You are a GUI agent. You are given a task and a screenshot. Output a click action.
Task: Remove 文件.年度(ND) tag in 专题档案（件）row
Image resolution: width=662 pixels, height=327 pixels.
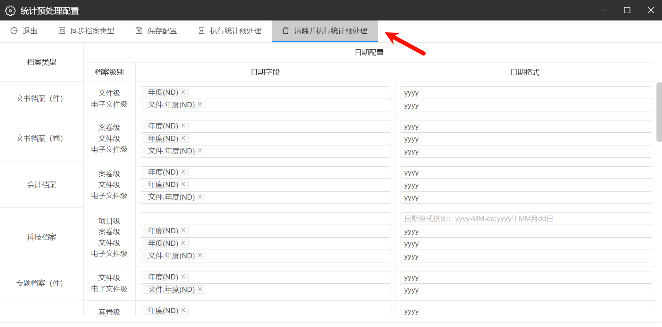200,289
